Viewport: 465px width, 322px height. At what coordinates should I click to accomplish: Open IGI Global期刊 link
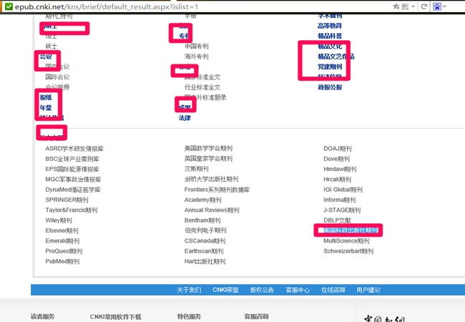pyautogui.click(x=343, y=190)
